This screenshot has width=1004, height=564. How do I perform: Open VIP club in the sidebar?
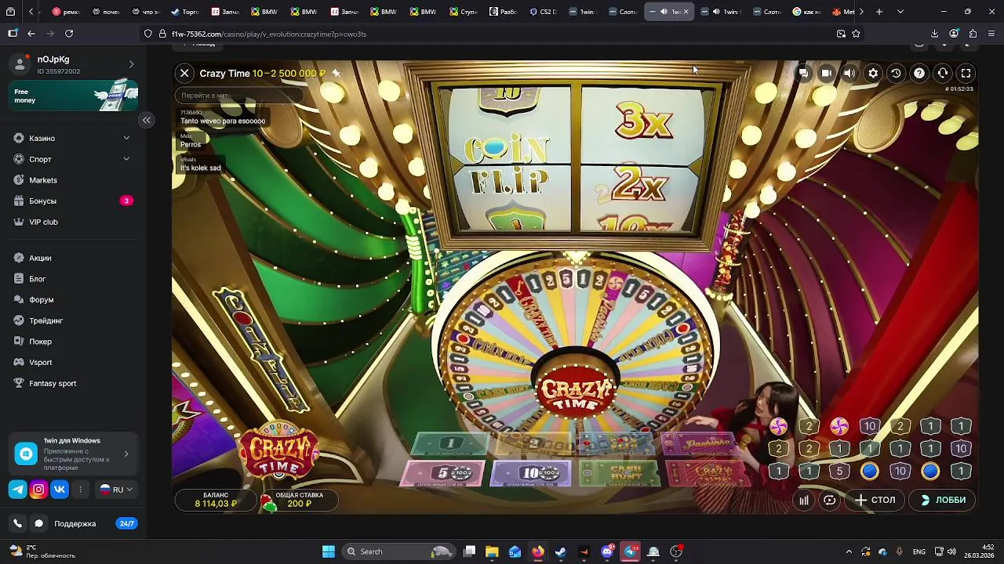(x=73, y=222)
